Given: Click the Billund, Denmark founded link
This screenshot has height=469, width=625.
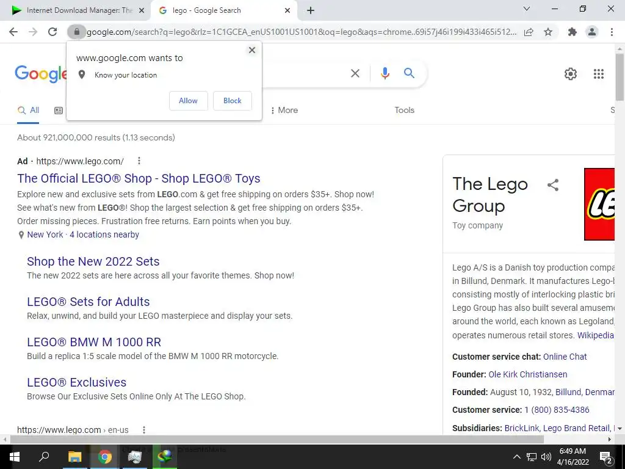Looking at the screenshot, I should 585,392.
